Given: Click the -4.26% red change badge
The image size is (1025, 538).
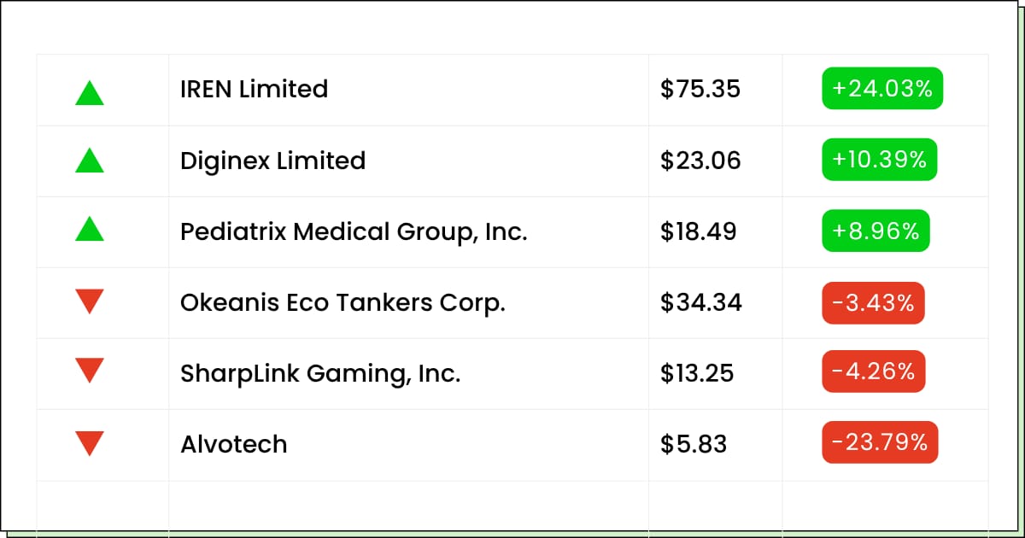Looking at the screenshot, I should (874, 372).
